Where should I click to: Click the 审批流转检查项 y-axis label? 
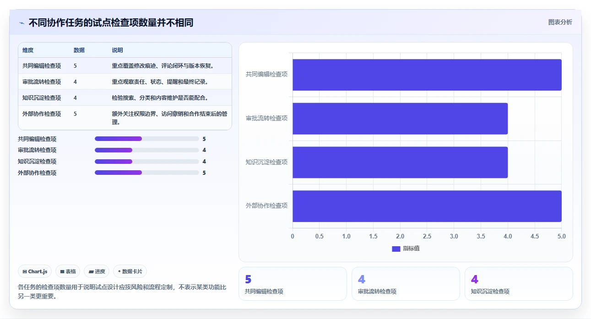click(266, 118)
